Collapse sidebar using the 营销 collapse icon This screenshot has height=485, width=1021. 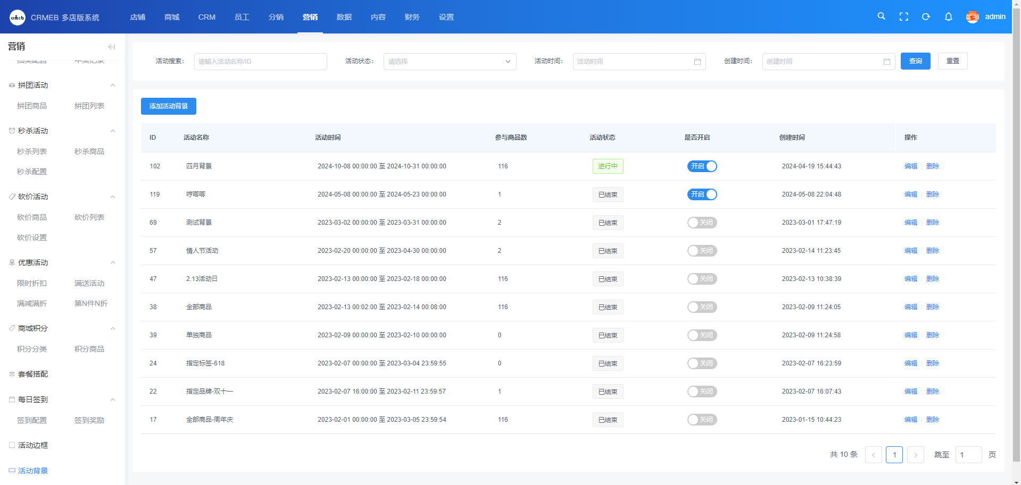click(111, 47)
